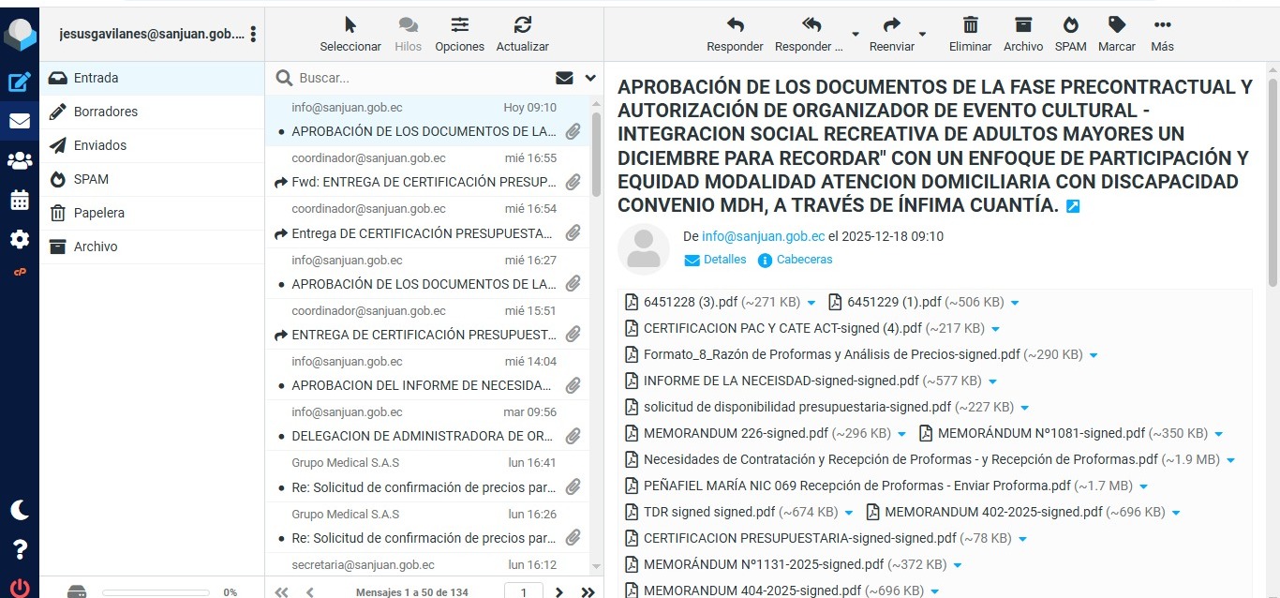Image resolution: width=1280 pixels, height=598 pixels.
Task: Expand the Reenviar dropdown arrow
Action: [923, 35]
